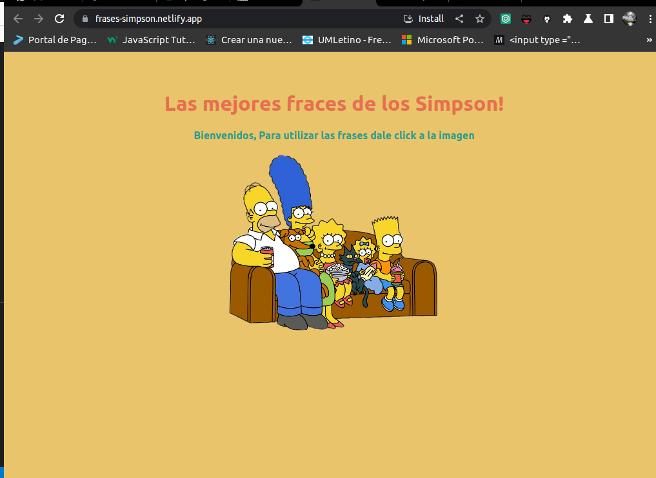Click the cat-face extension icon

click(547, 19)
